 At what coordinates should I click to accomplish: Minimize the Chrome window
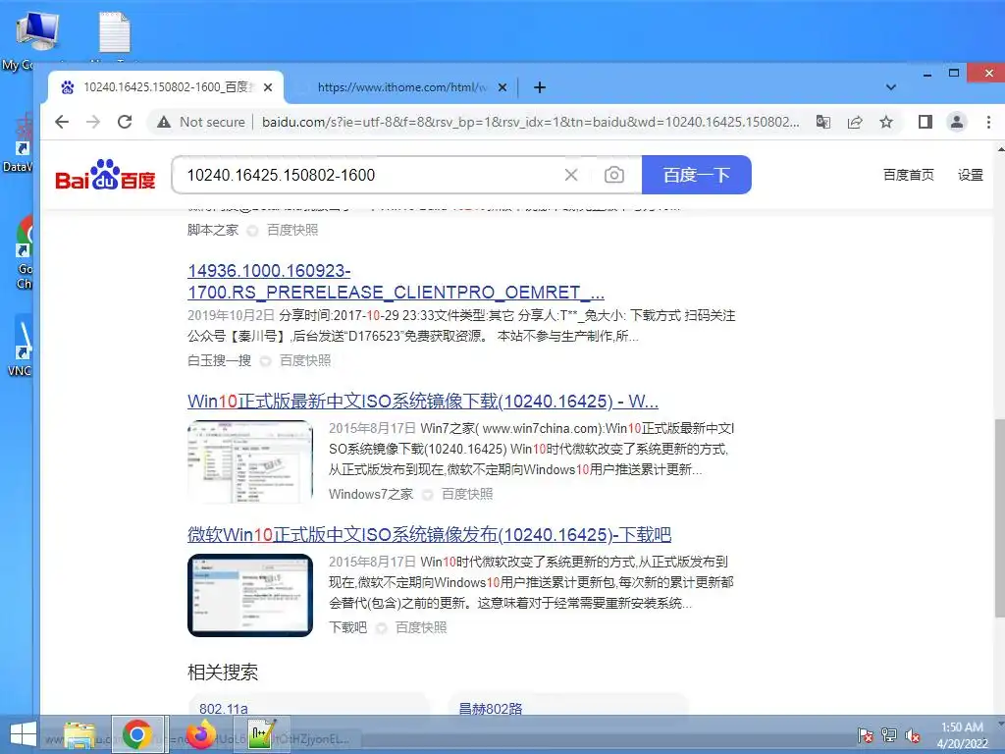click(926, 75)
